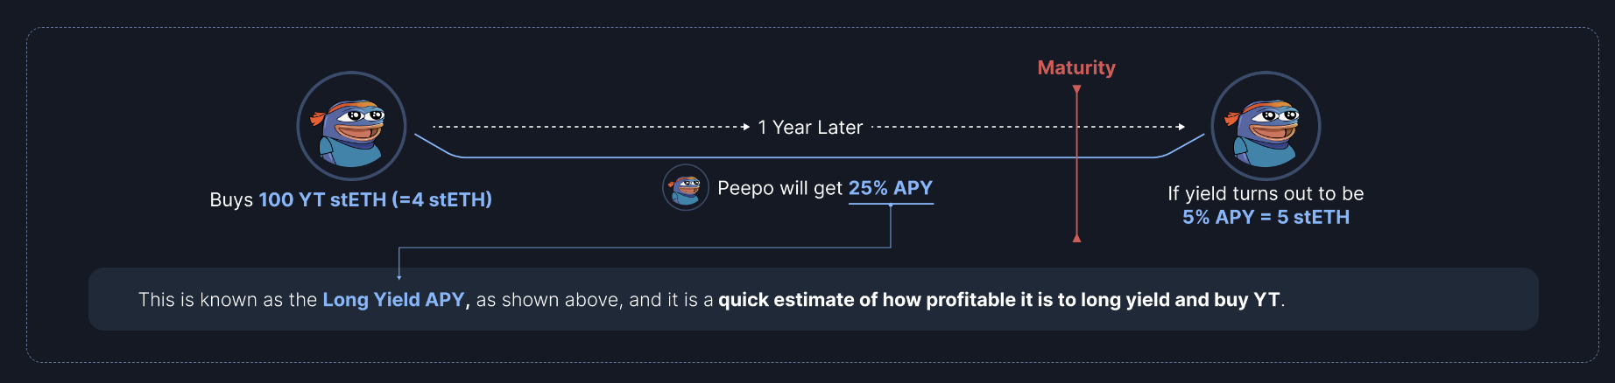Click the right Peepo frog avatar
1615x383 pixels.
pyautogui.click(x=1266, y=126)
